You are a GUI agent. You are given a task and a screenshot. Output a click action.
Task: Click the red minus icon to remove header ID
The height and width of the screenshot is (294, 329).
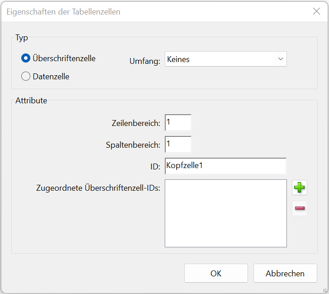tap(300, 208)
